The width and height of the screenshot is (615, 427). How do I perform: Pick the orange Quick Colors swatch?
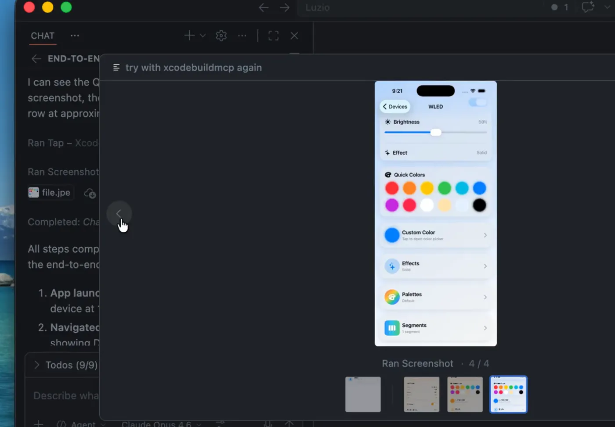tap(409, 188)
